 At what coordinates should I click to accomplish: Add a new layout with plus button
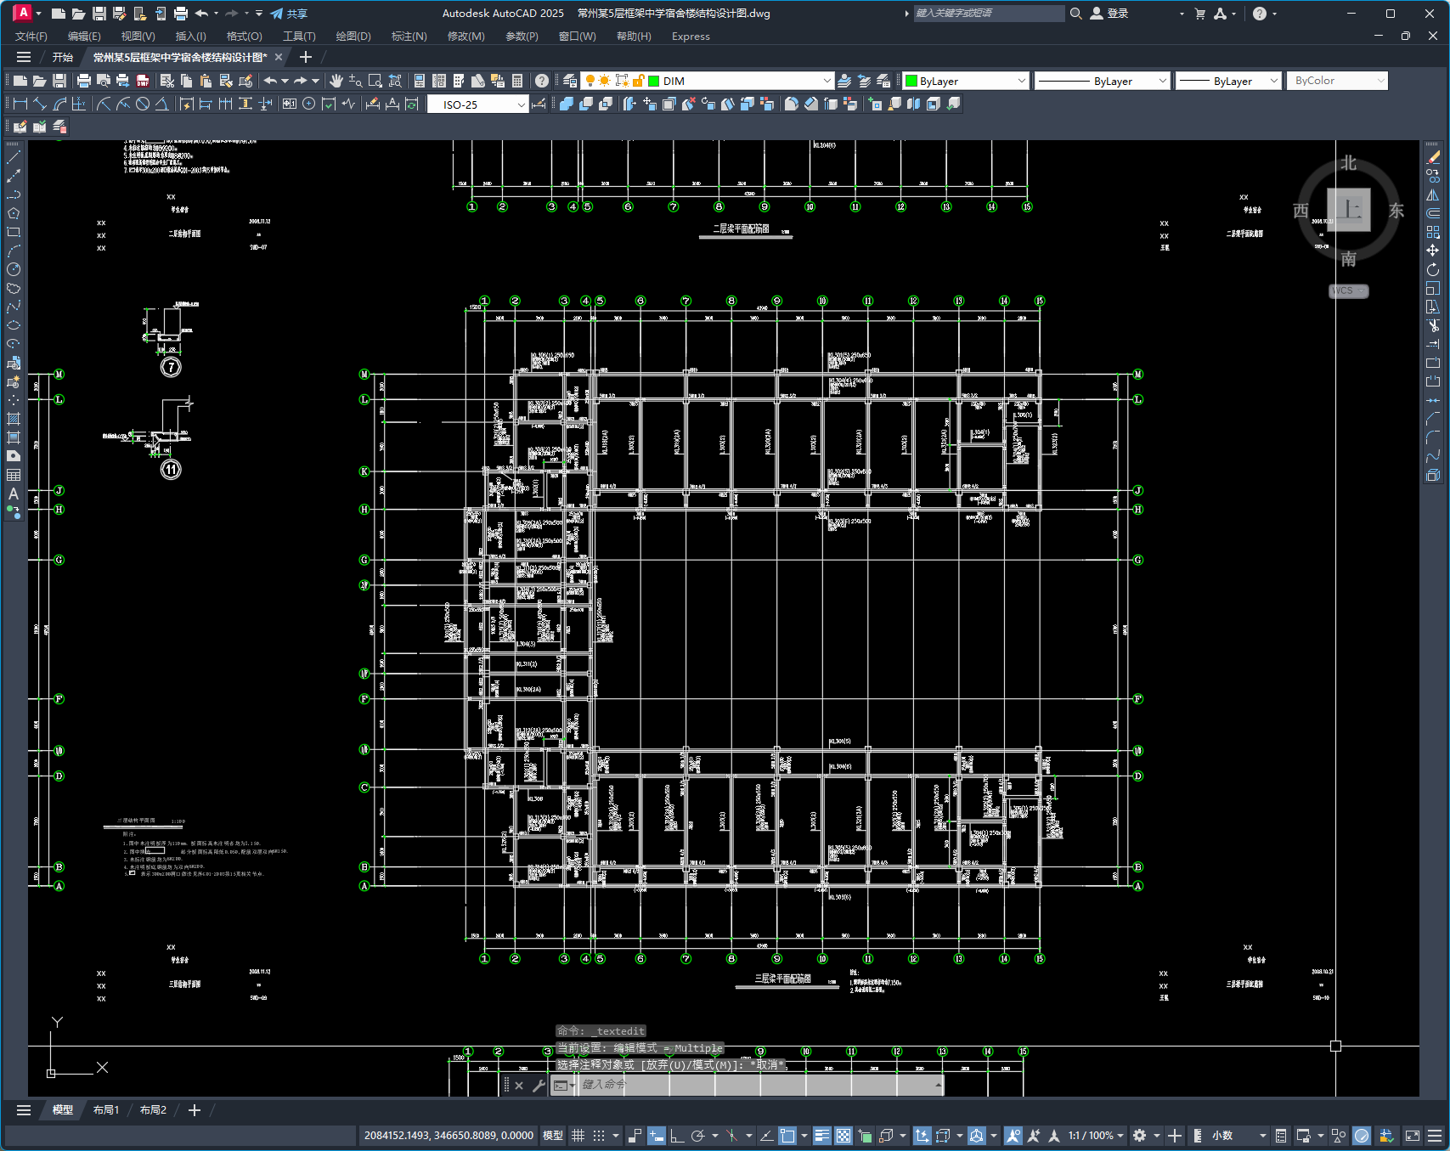click(195, 1110)
